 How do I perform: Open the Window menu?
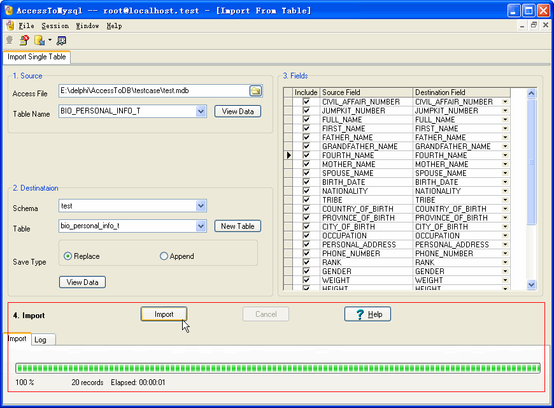point(87,26)
